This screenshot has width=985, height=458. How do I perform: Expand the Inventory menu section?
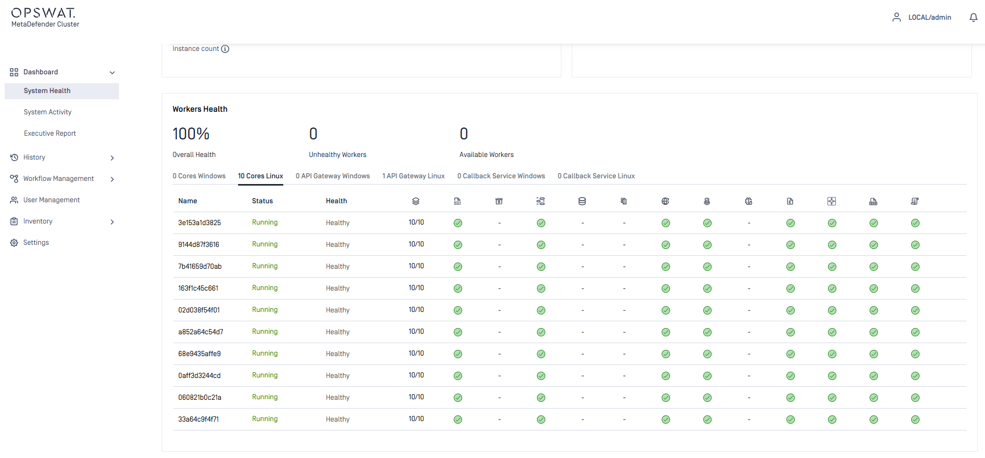coord(112,222)
